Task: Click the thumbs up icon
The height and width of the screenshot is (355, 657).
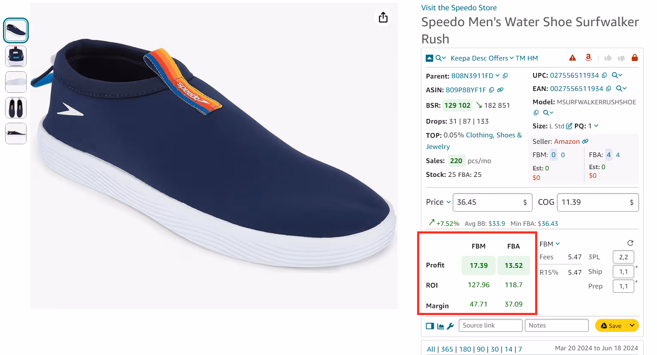Action: [x=608, y=58]
